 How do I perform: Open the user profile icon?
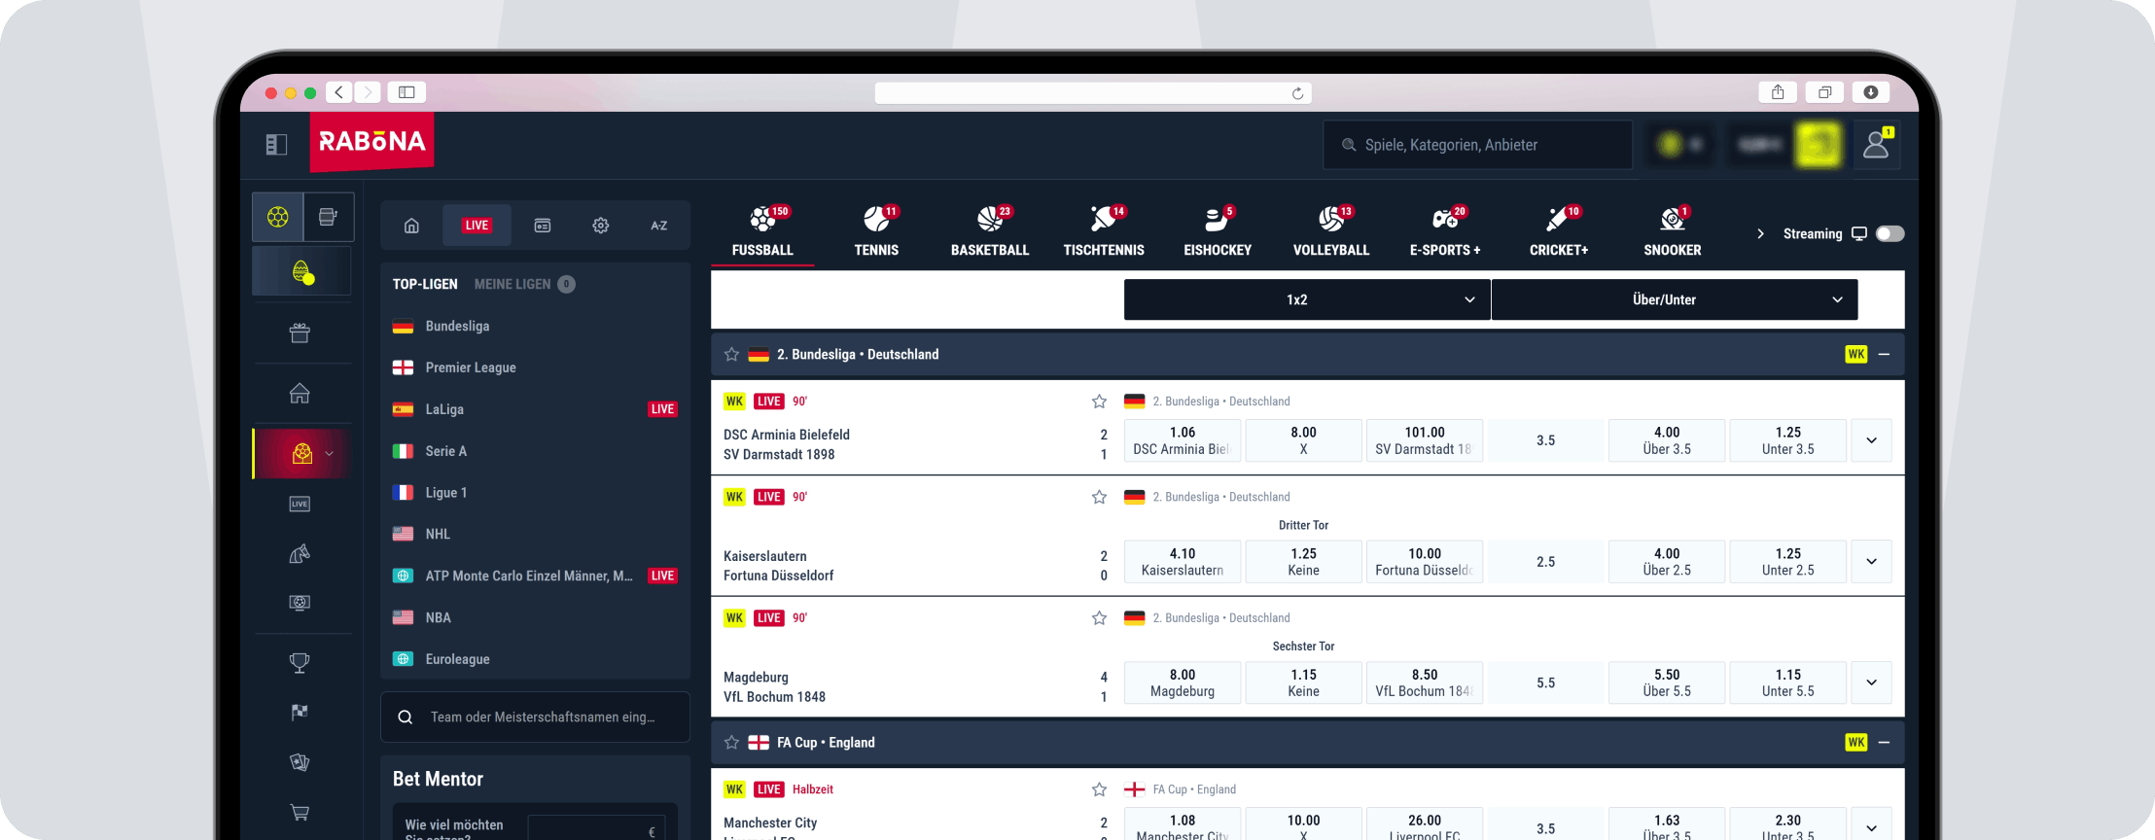coord(1876,145)
